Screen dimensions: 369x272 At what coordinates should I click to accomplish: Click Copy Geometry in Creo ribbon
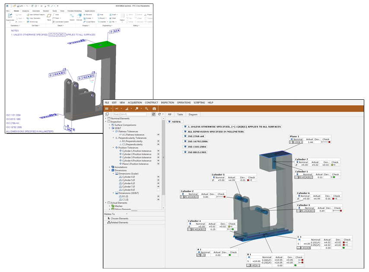[34, 18]
